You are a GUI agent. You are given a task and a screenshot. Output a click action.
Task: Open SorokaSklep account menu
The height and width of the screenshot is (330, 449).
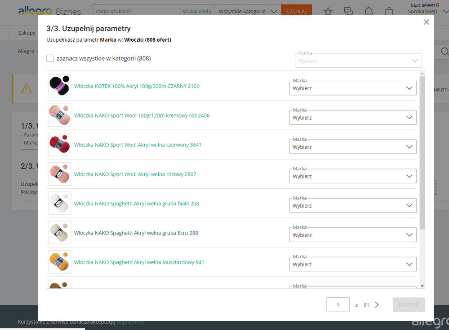pyautogui.click(x=428, y=11)
